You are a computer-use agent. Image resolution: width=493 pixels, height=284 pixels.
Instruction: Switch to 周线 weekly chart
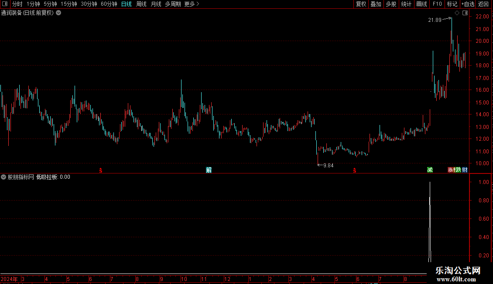[x=141, y=4]
